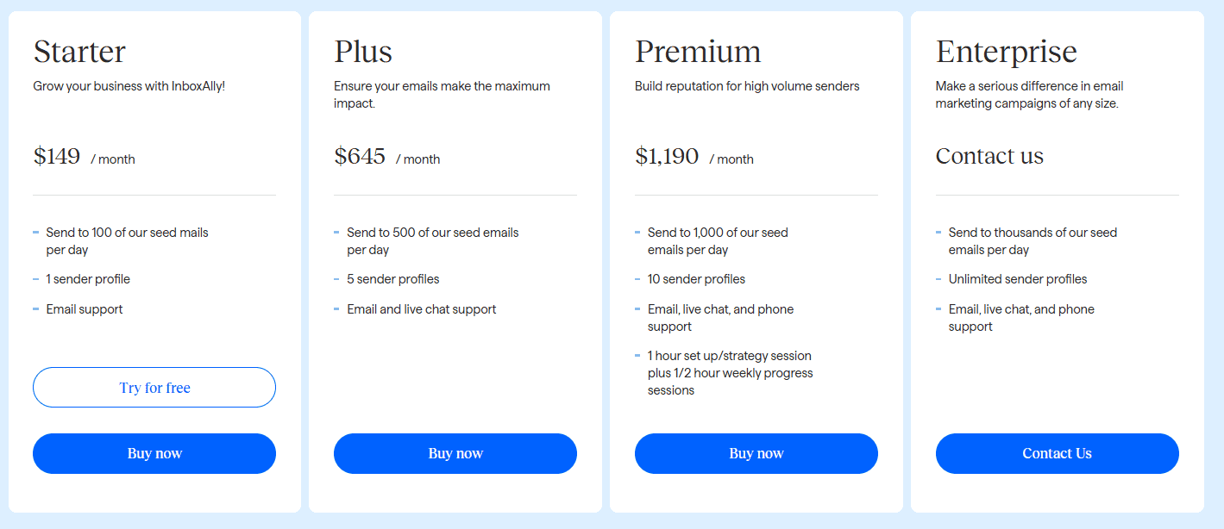Select the Unlimited sender profiles feature
This screenshot has width=1224, height=529.
tap(1018, 279)
